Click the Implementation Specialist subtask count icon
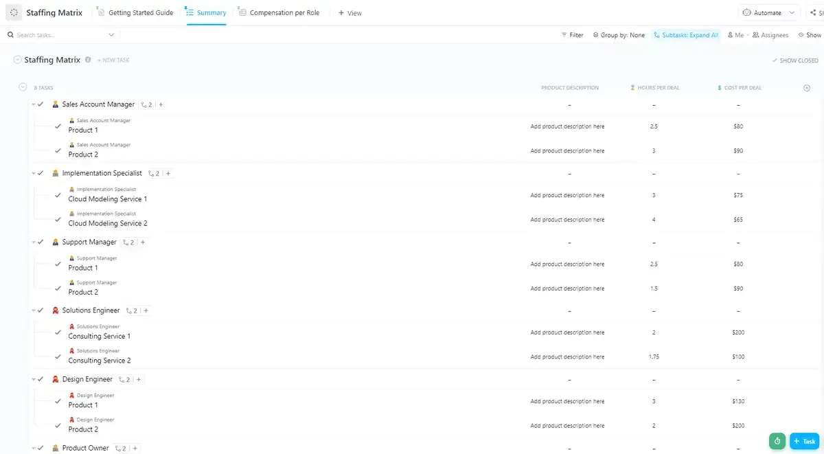 pyautogui.click(x=154, y=173)
